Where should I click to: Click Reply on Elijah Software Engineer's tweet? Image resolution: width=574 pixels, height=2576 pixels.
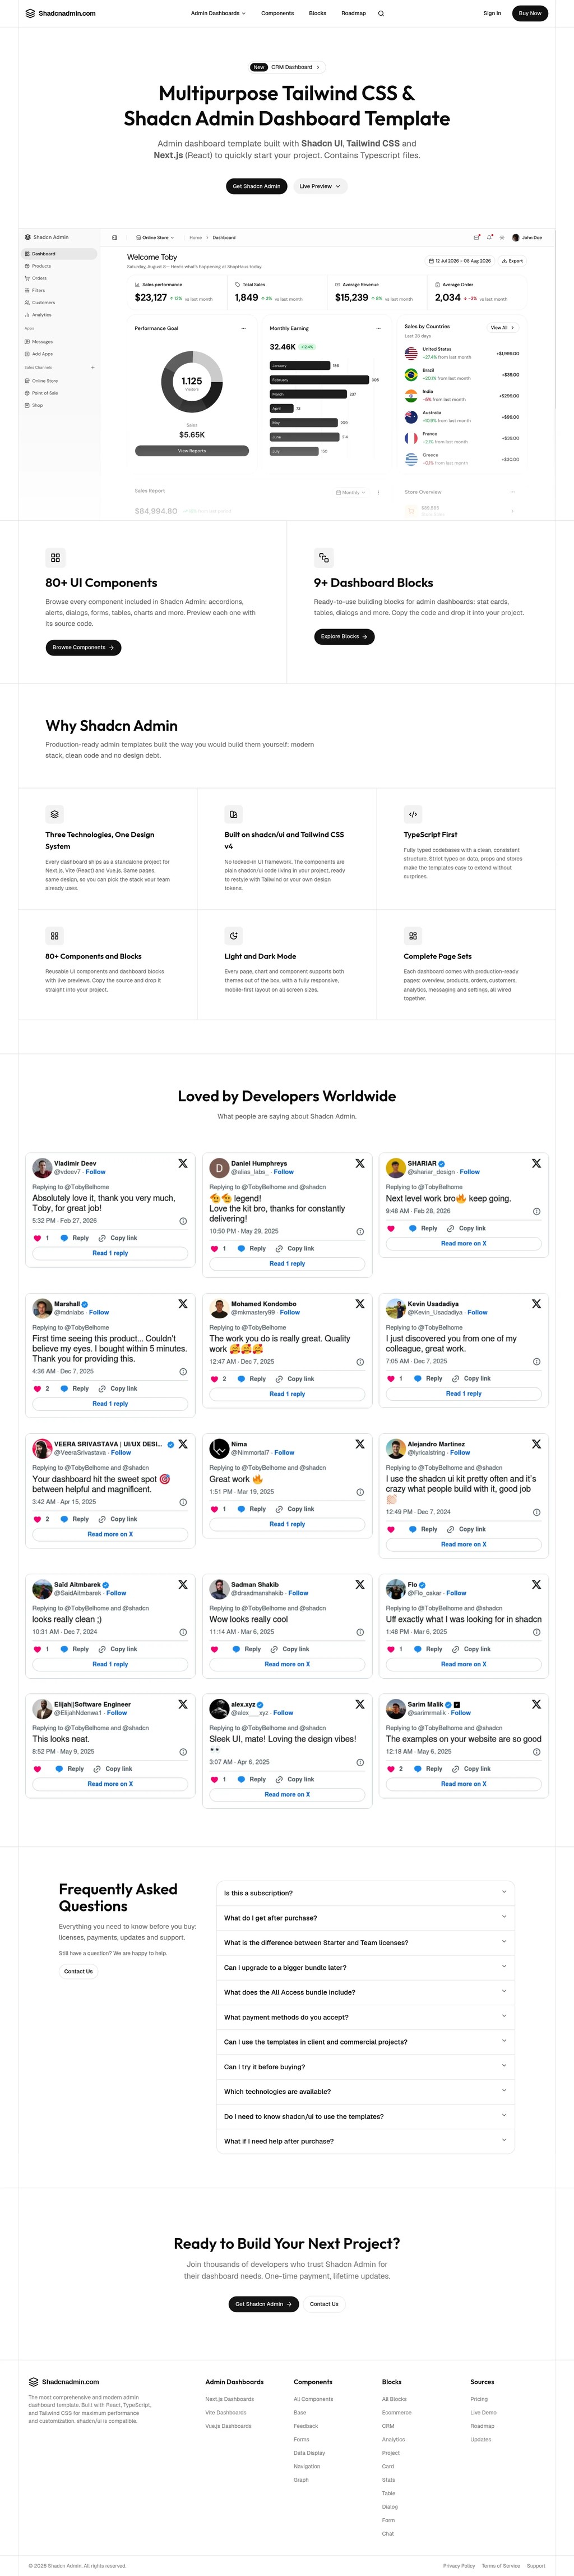pos(70,1768)
